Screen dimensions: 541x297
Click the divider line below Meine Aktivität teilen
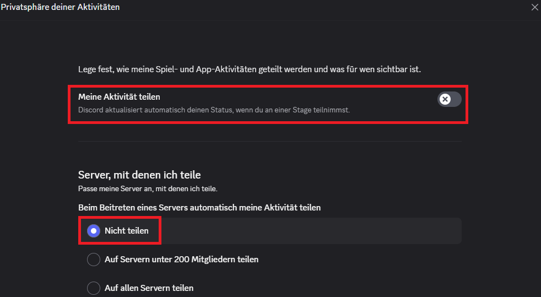coord(270,142)
